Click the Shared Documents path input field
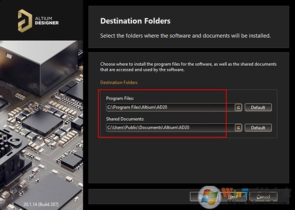 tap(171, 128)
